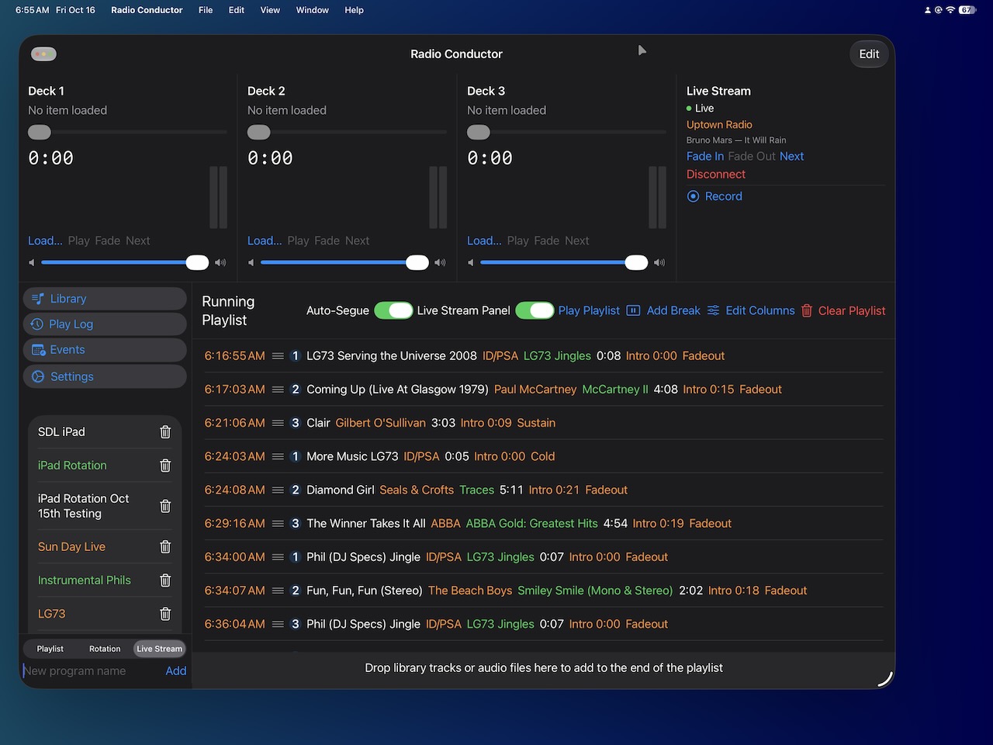Viewport: 993px width, 745px height.
Task: Open the Window menu
Action: pyautogui.click(x=313, y=10)
